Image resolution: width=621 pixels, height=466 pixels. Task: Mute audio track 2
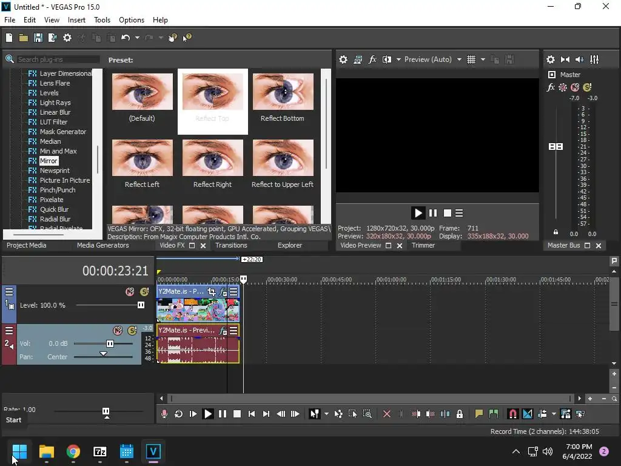(x=118, y=331)
